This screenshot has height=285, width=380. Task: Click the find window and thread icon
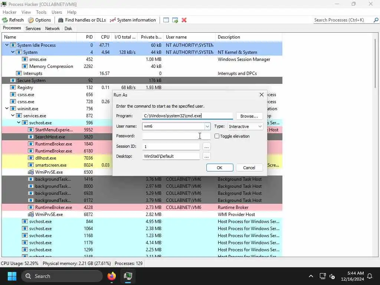pyautogui.click(x=175, y=20)
